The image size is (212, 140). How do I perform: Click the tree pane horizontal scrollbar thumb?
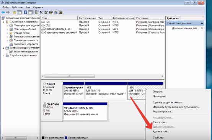pyautogui.click(x=16, y=138)
